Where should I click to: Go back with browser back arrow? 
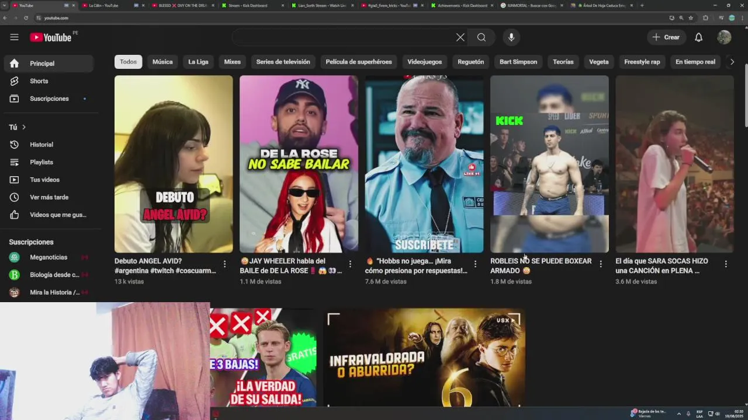(5, 18)
